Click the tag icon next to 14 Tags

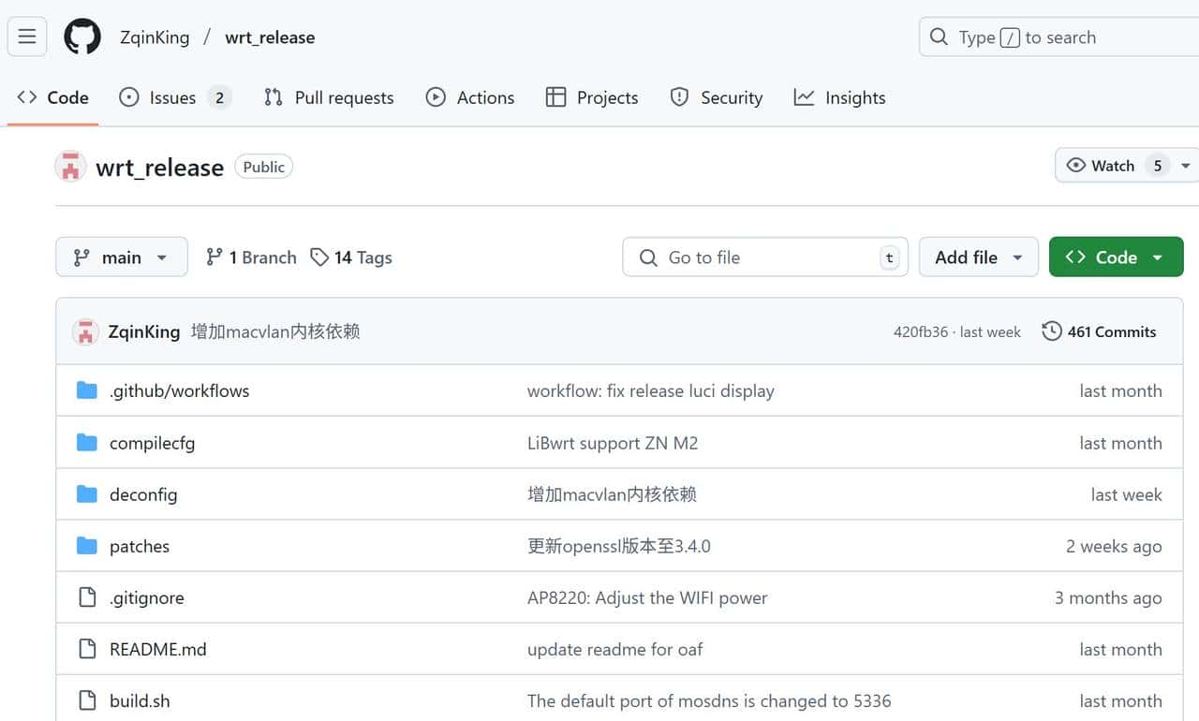click(x=318, y=257)
